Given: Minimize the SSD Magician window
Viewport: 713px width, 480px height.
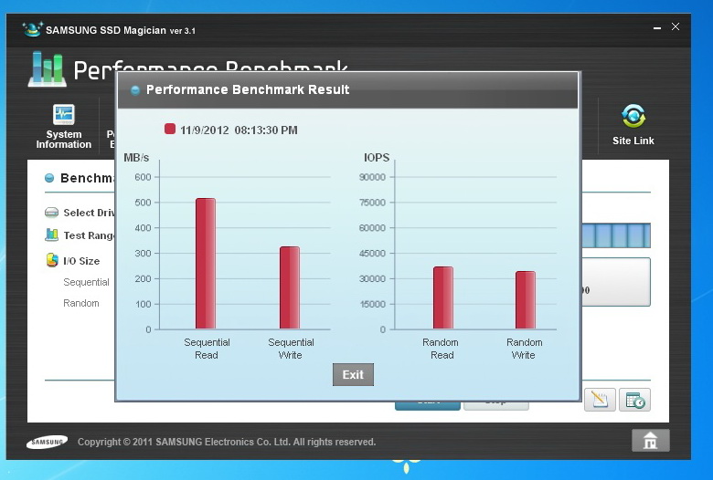Looking at the screenshot, I should 656,28.
